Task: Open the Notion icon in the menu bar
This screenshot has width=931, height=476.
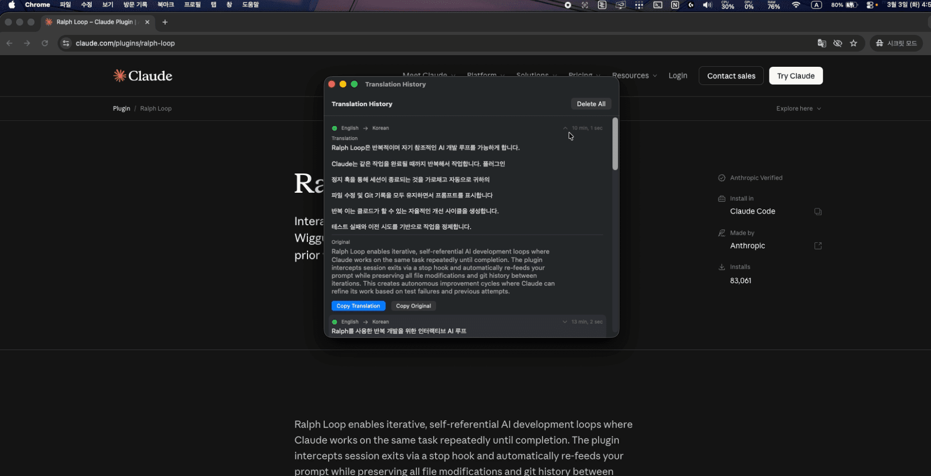Action: 675,5
